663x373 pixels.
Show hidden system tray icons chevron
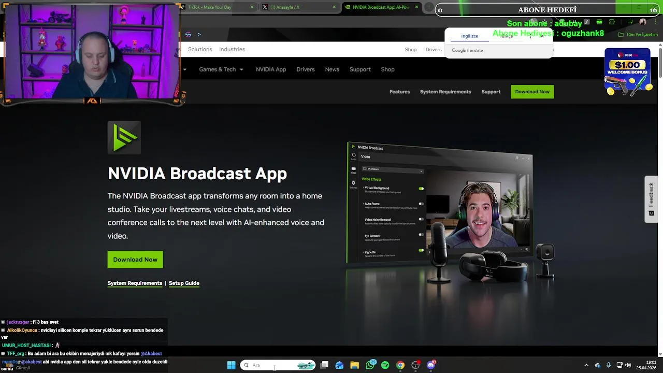(x=586, y=365)
